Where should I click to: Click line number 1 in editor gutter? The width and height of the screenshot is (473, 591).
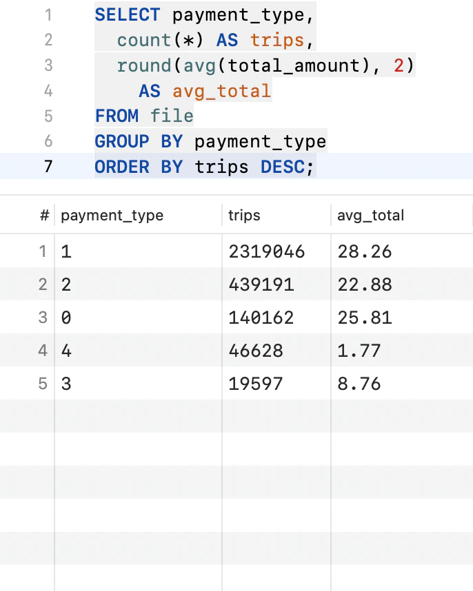(x=48, y=15)
